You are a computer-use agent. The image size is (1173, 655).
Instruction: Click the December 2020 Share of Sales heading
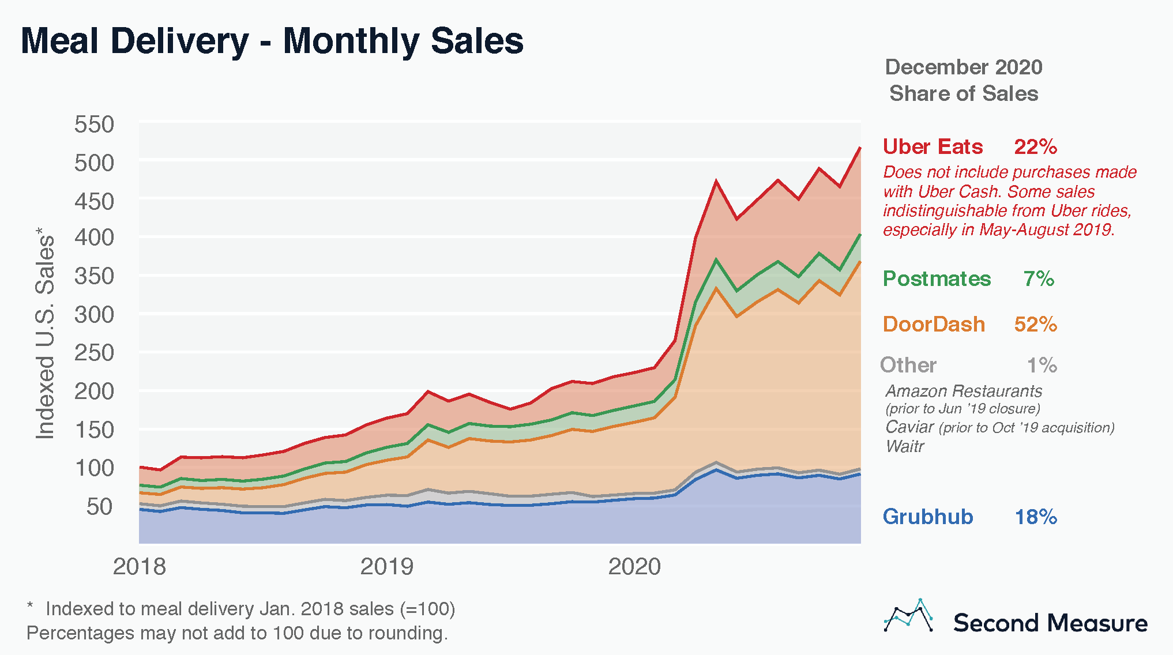[964, 80]
